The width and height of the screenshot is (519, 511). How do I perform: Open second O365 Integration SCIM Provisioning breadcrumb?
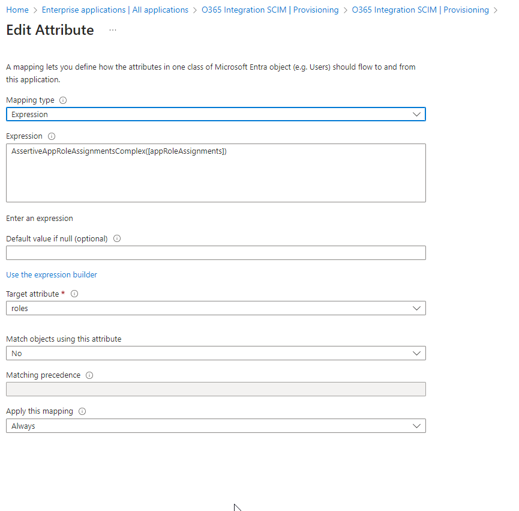click(420, 10)
